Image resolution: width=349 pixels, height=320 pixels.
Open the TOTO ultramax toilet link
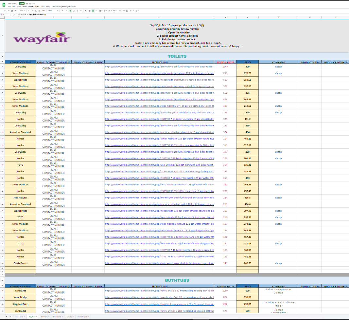pyautogui.click(x=159, y=165)
